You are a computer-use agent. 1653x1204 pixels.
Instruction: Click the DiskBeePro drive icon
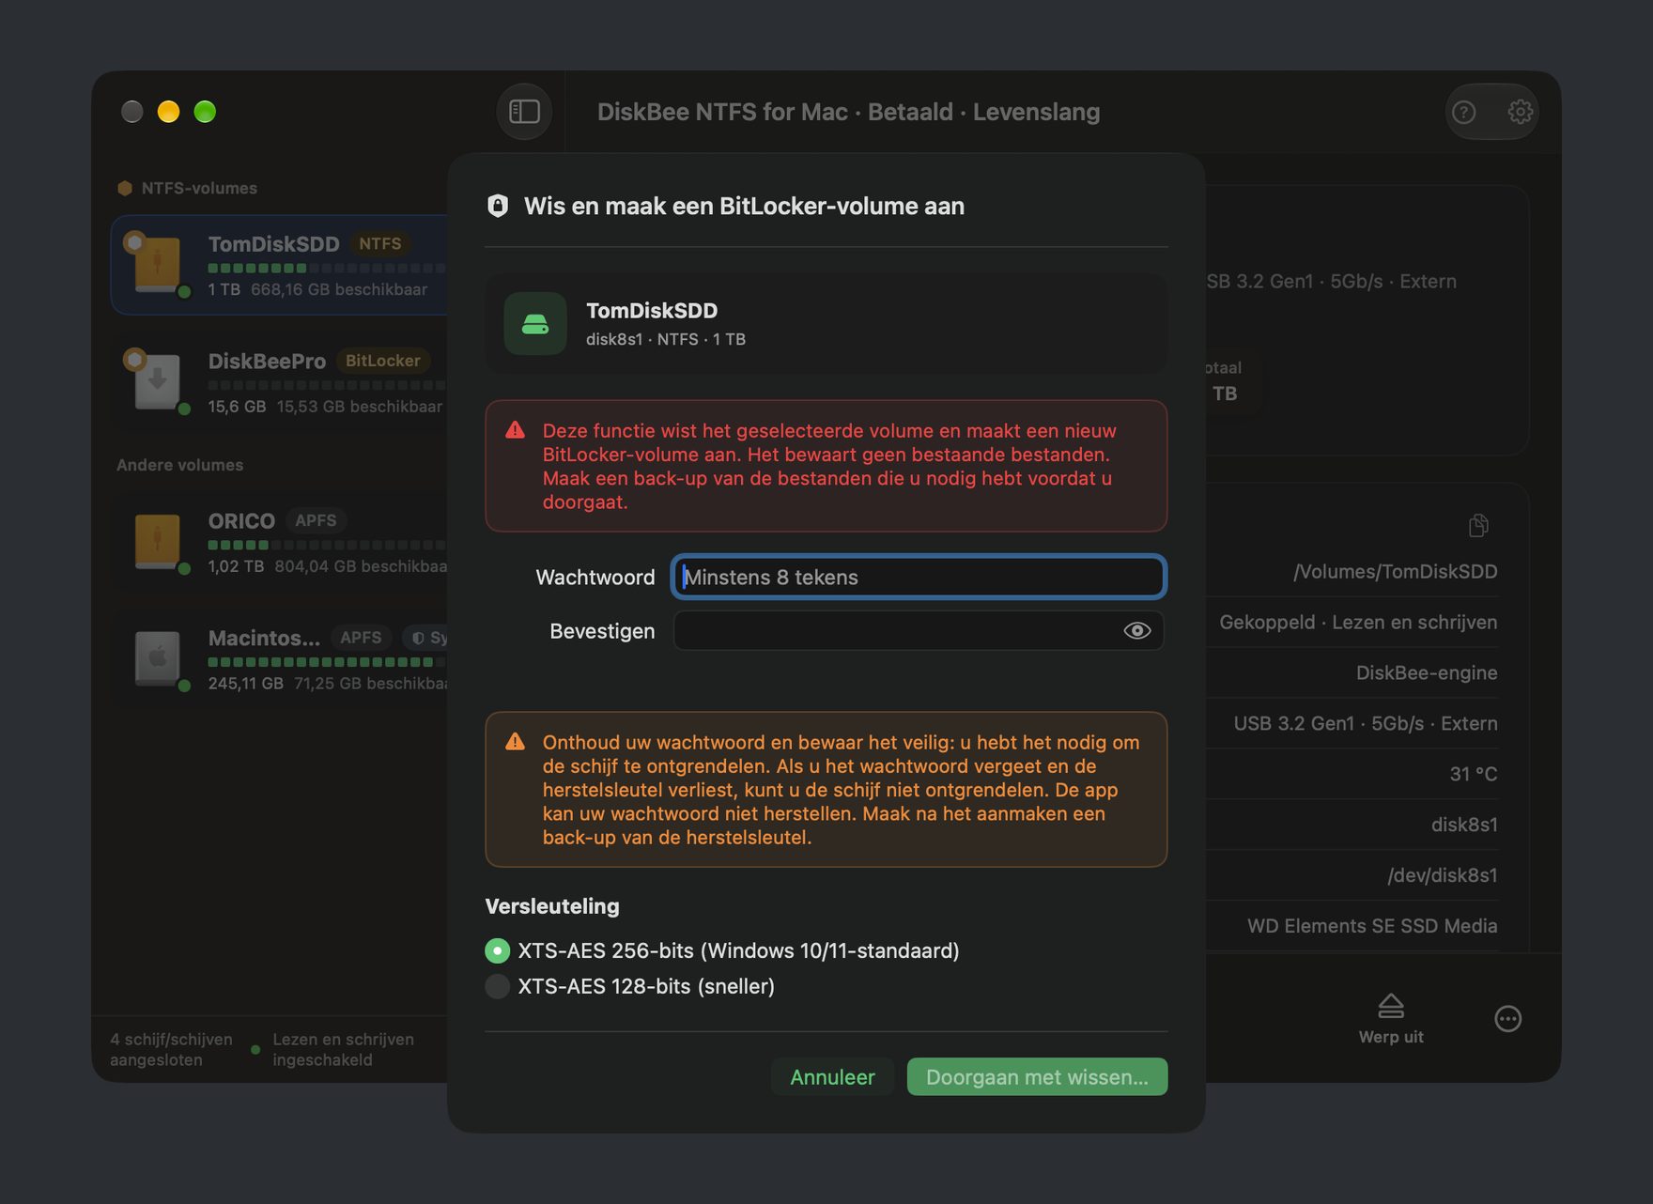pos(157,381)
